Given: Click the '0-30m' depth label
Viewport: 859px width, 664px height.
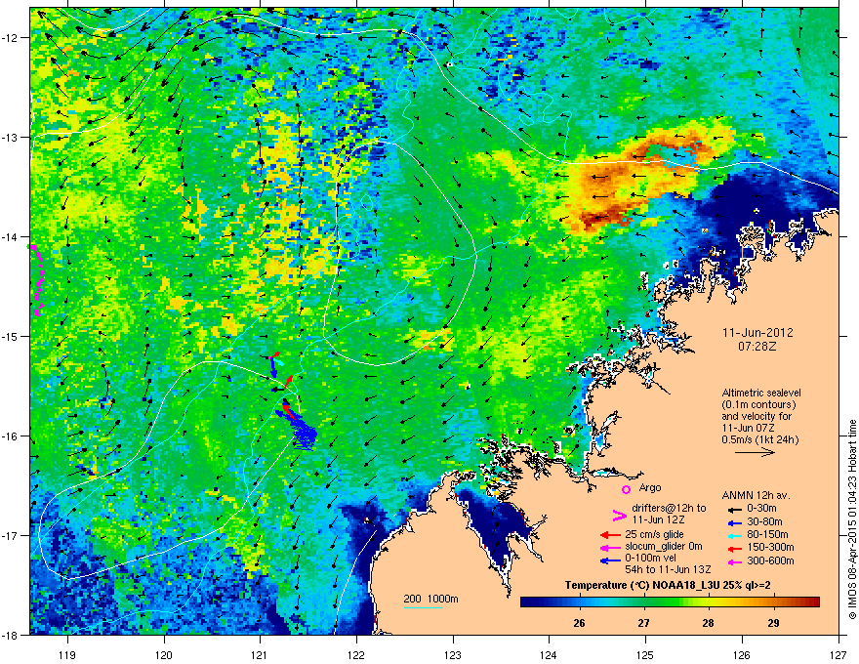Looking at the screenshot, I should [x=761, y=509].
